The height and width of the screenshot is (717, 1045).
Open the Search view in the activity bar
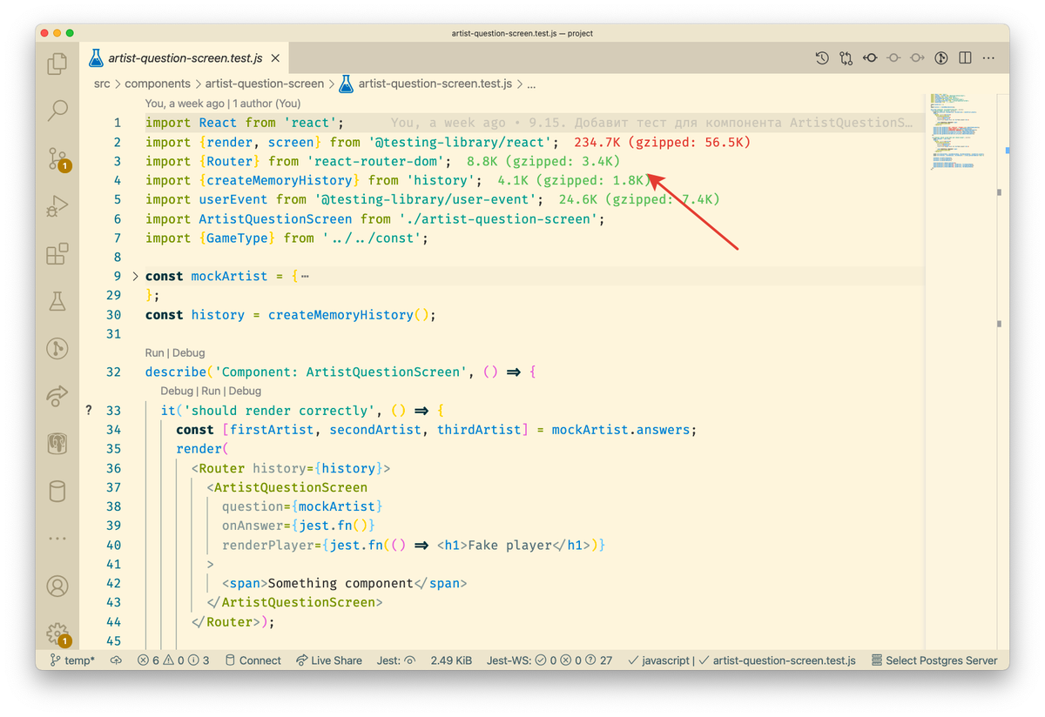coord(57,111)
